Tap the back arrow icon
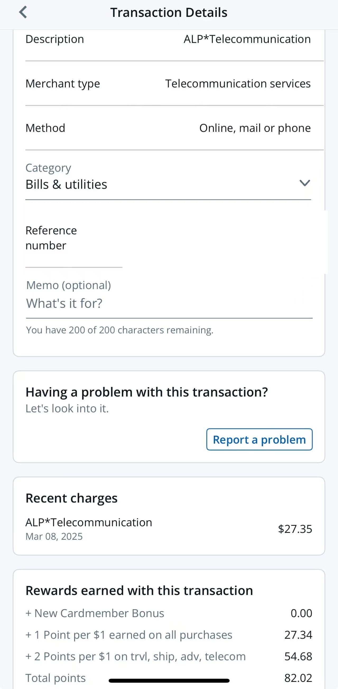The height and width of the screenshot is (689, 338). click(x=23, y=13)
